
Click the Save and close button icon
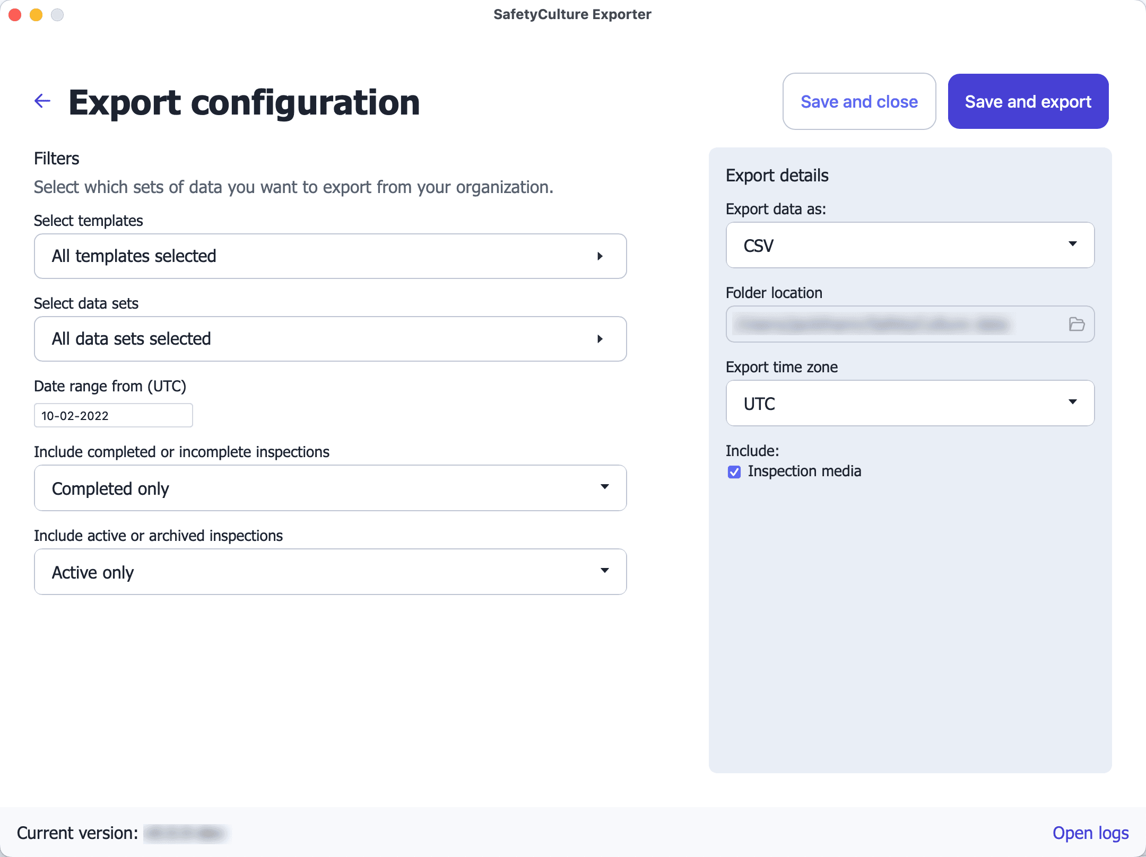tap(859, 101)
